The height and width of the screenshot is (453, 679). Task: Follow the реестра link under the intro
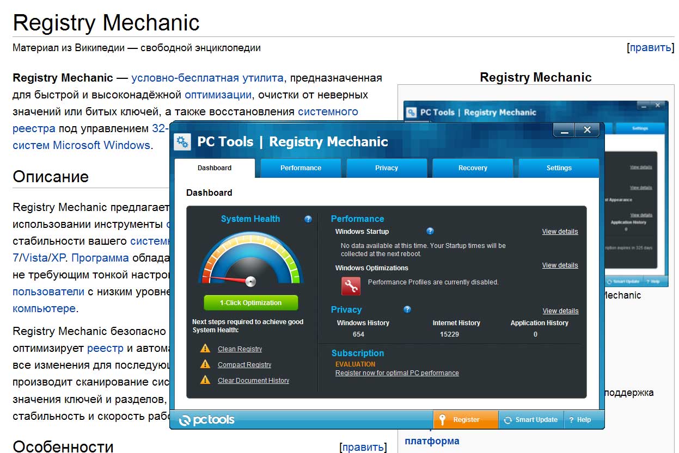coord(34,128)
